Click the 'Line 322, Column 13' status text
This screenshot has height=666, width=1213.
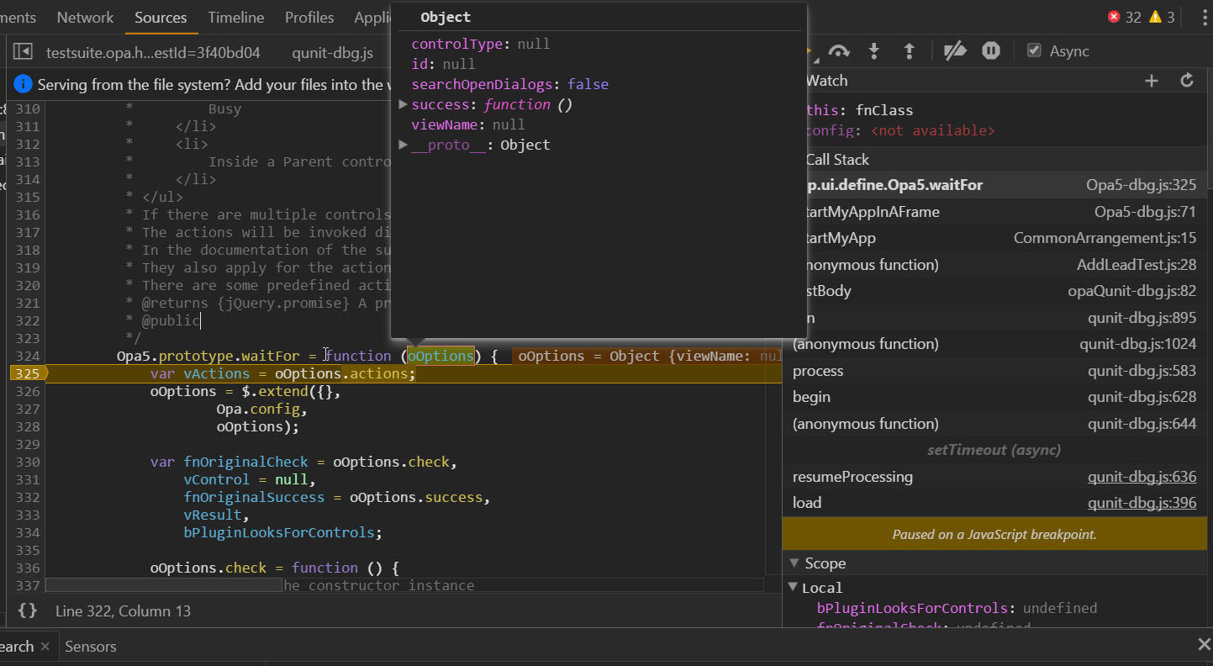(123, 611)
